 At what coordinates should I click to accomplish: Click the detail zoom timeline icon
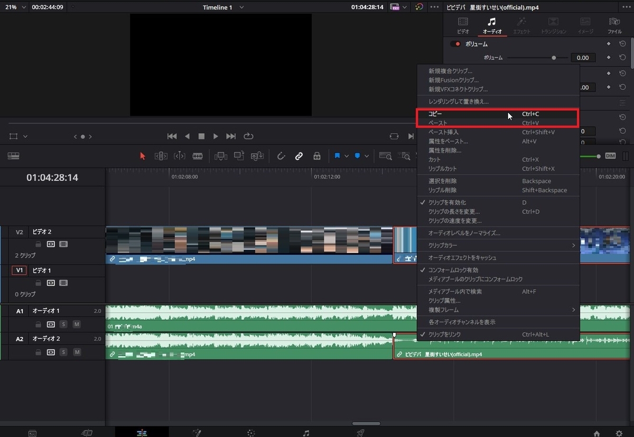point(405,156)
